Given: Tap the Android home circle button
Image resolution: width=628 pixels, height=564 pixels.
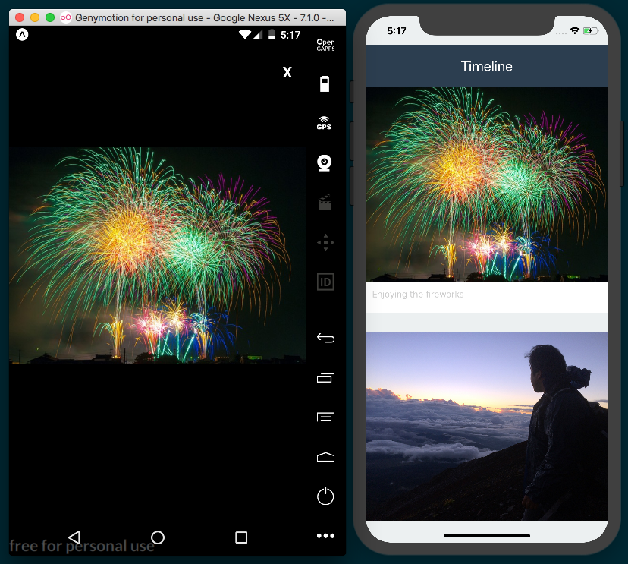Looking at the screenshot, I should [158, 537].
